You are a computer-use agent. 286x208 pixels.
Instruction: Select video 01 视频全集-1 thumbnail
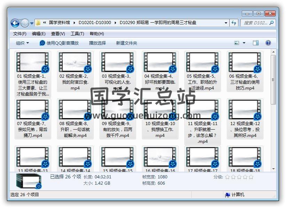tap(33, 62)
